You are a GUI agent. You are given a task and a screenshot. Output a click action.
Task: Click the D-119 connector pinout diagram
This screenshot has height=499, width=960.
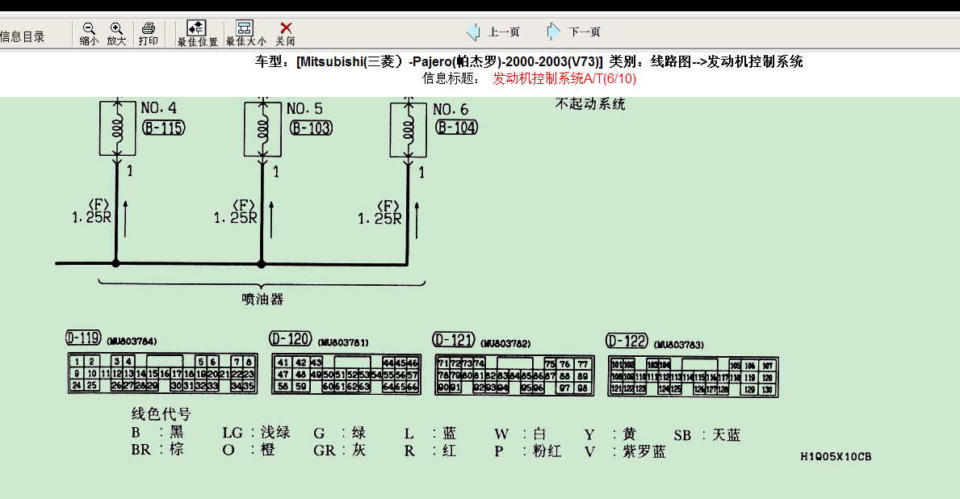[x=163, y=373]
